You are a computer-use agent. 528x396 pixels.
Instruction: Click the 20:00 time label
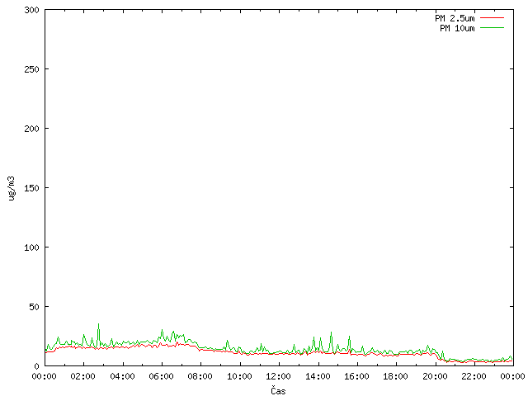coord(435,376)
